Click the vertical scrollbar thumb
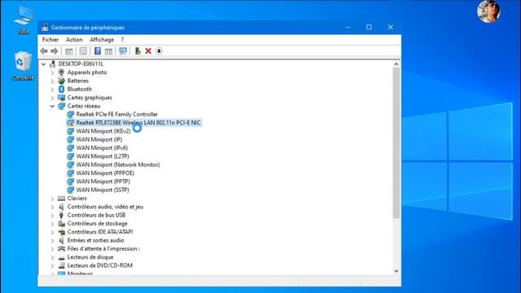 point(396,143)
